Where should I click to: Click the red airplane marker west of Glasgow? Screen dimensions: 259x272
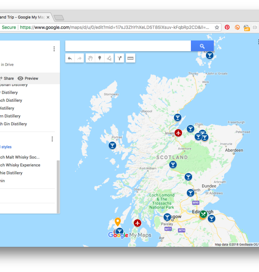(137, 223)
